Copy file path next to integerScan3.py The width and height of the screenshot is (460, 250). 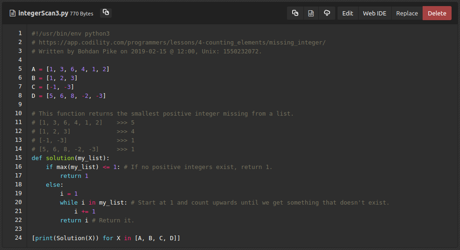point(106,13)
